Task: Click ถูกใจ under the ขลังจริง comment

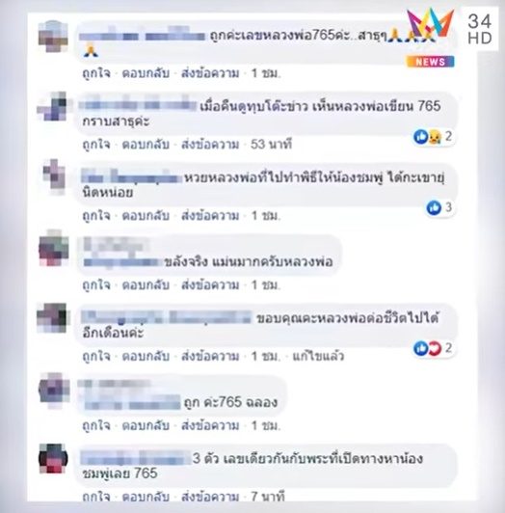Action: tap(96, 285)
